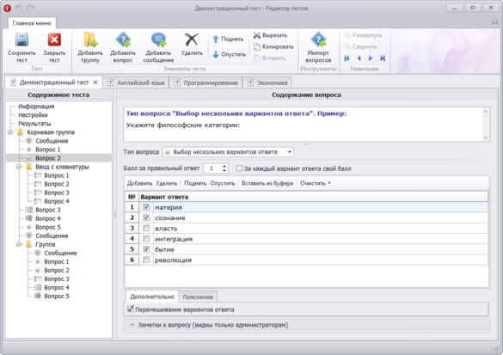Enable За каждый вариант ответа свой балл
This screenshot has height=355, width=503.
239,168
